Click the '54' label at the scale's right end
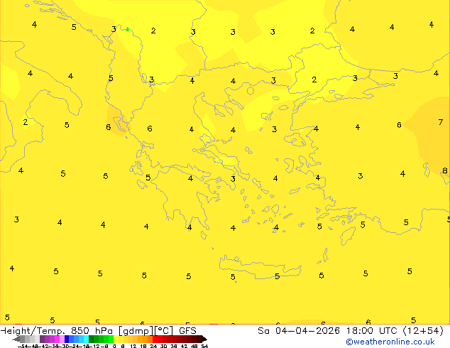 point(204,346)
